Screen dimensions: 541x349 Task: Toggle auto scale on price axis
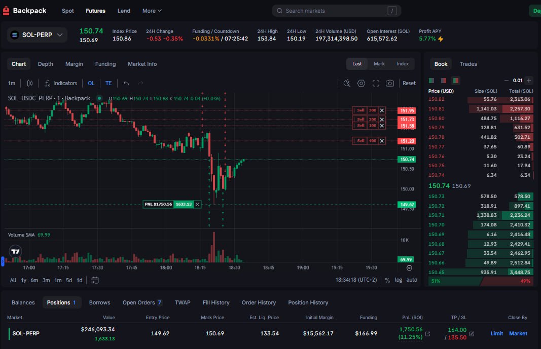tap(412, 280)
